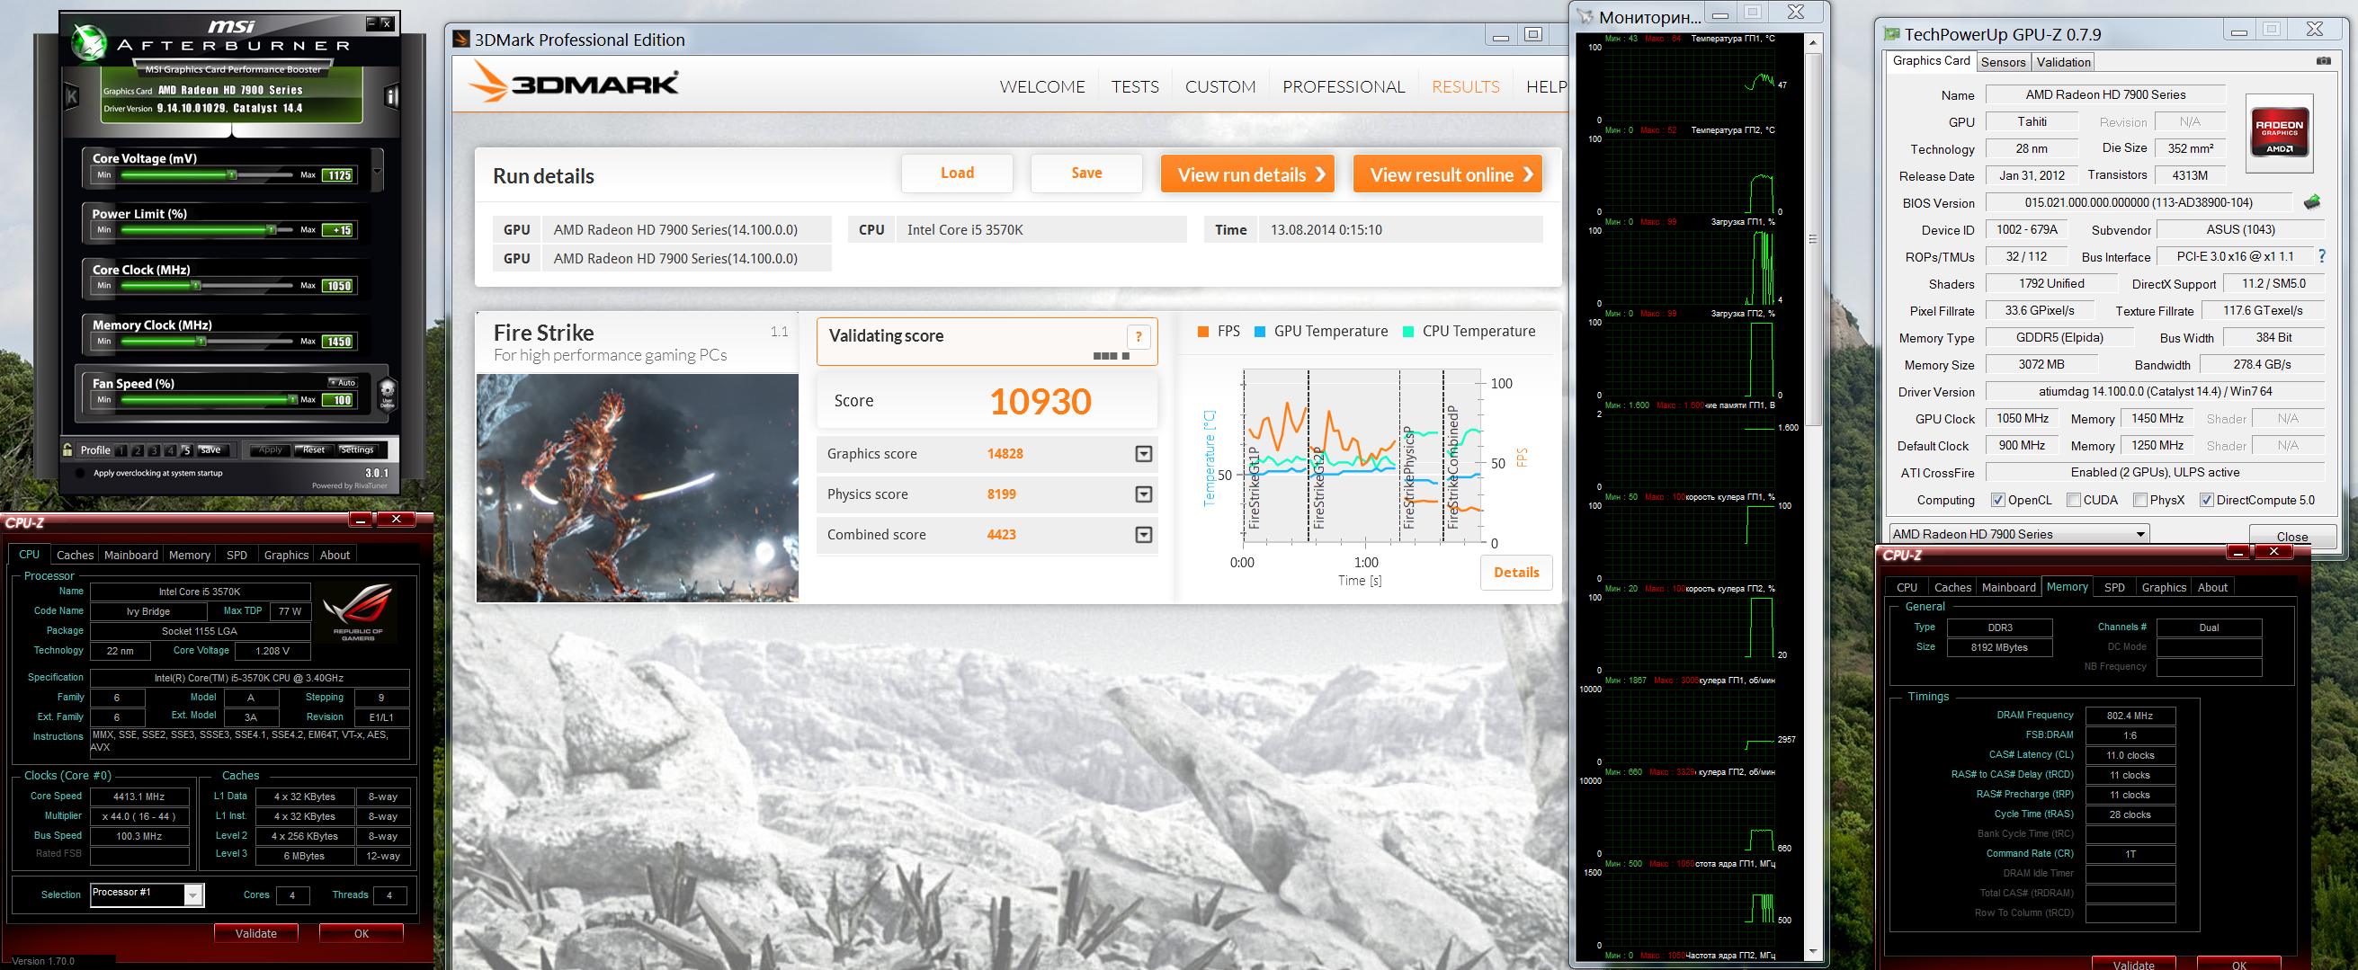Click View result online

click(x=1447, y=174)
